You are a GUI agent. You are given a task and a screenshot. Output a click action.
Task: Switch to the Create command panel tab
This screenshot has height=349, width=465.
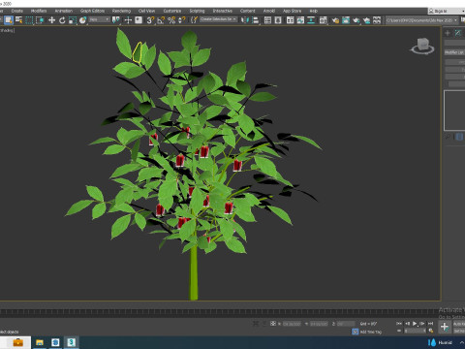tap(448, 33)
